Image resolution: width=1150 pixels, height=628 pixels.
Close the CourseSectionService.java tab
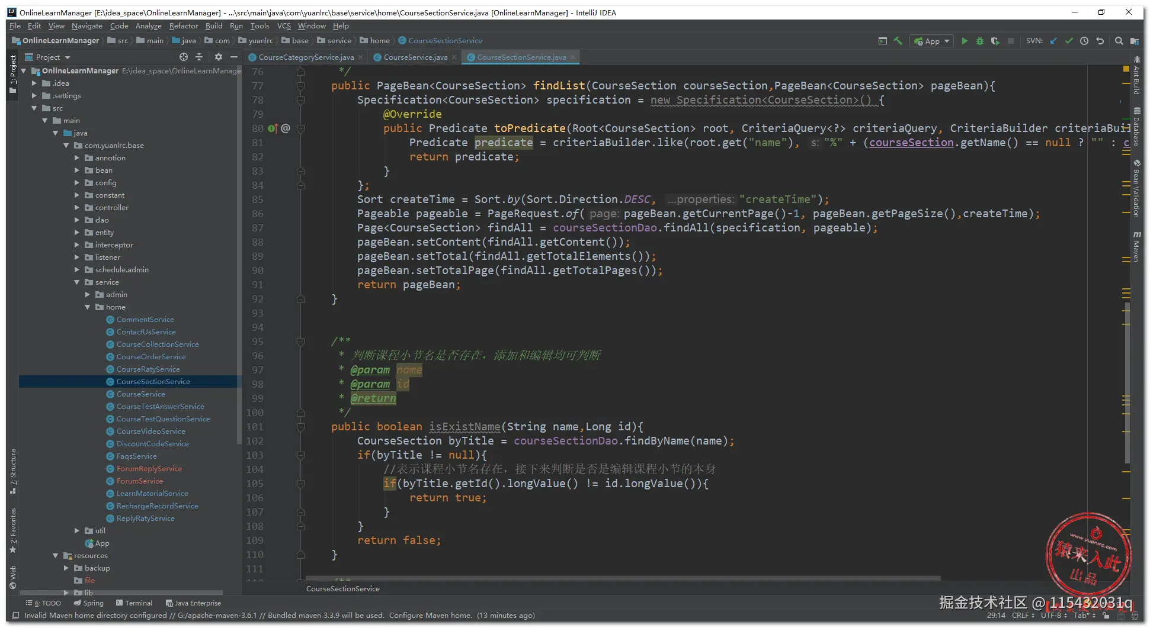pyautogui.click(x=572, y=57)
